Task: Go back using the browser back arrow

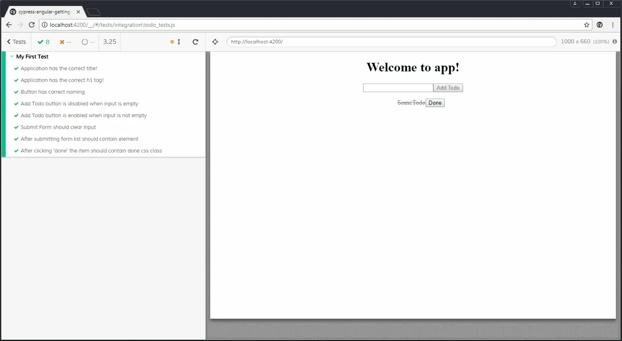Action: tap(9, 25)
